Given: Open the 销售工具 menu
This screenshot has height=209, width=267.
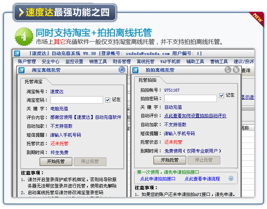Looking at the screenshot, I should 98,61.
